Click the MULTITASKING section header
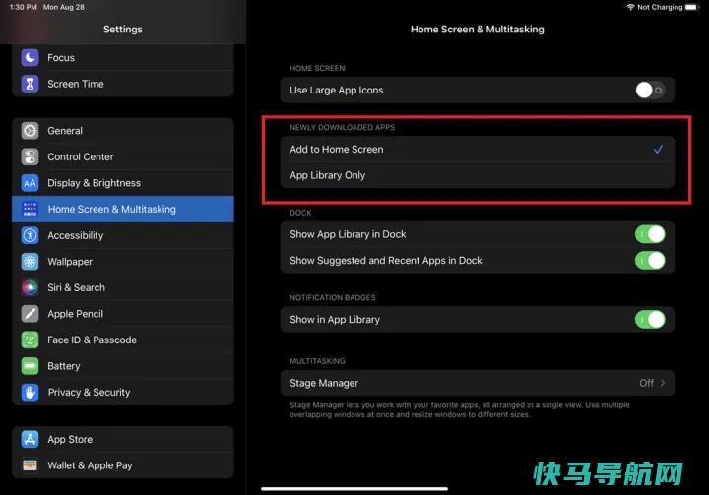Image resolution: width=709 pixels, height=495 pixels. (317, 361)
